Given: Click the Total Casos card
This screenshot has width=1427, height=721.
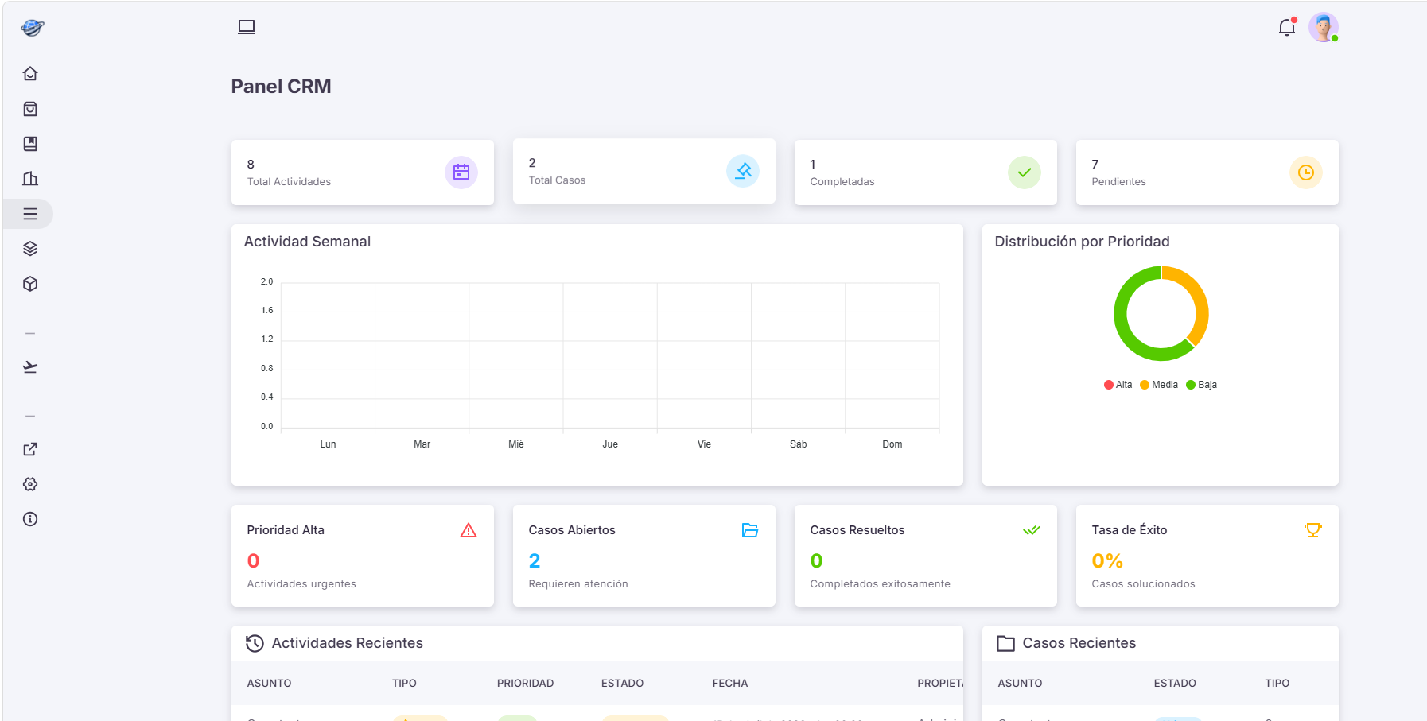Looking at the screenshot, I should click(x=644, y=171).
